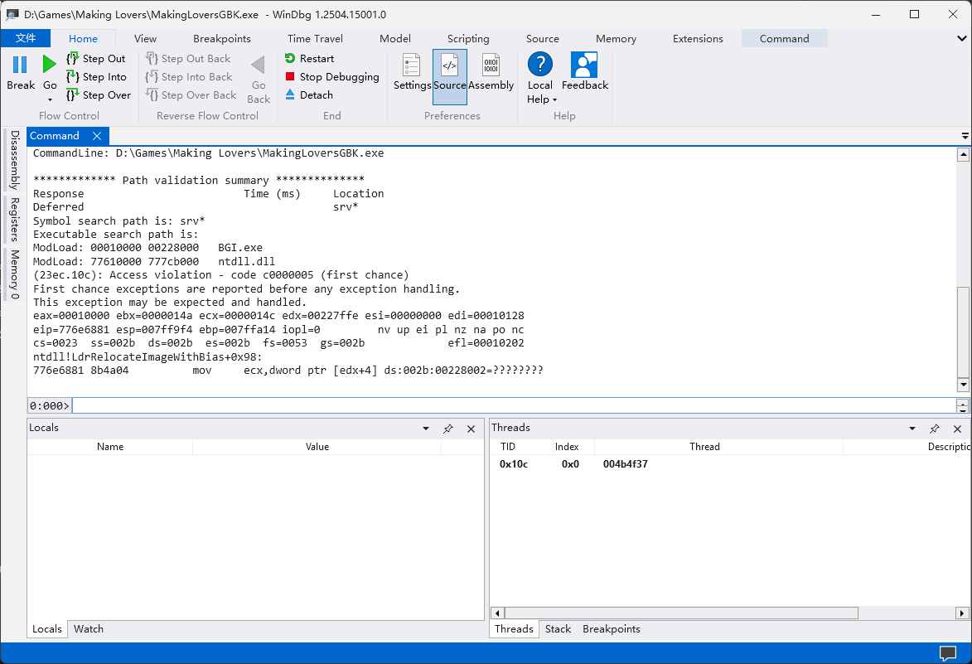Click the Locals Name column header
Screen dimensions: 972x664
click(x=109, y=446)
